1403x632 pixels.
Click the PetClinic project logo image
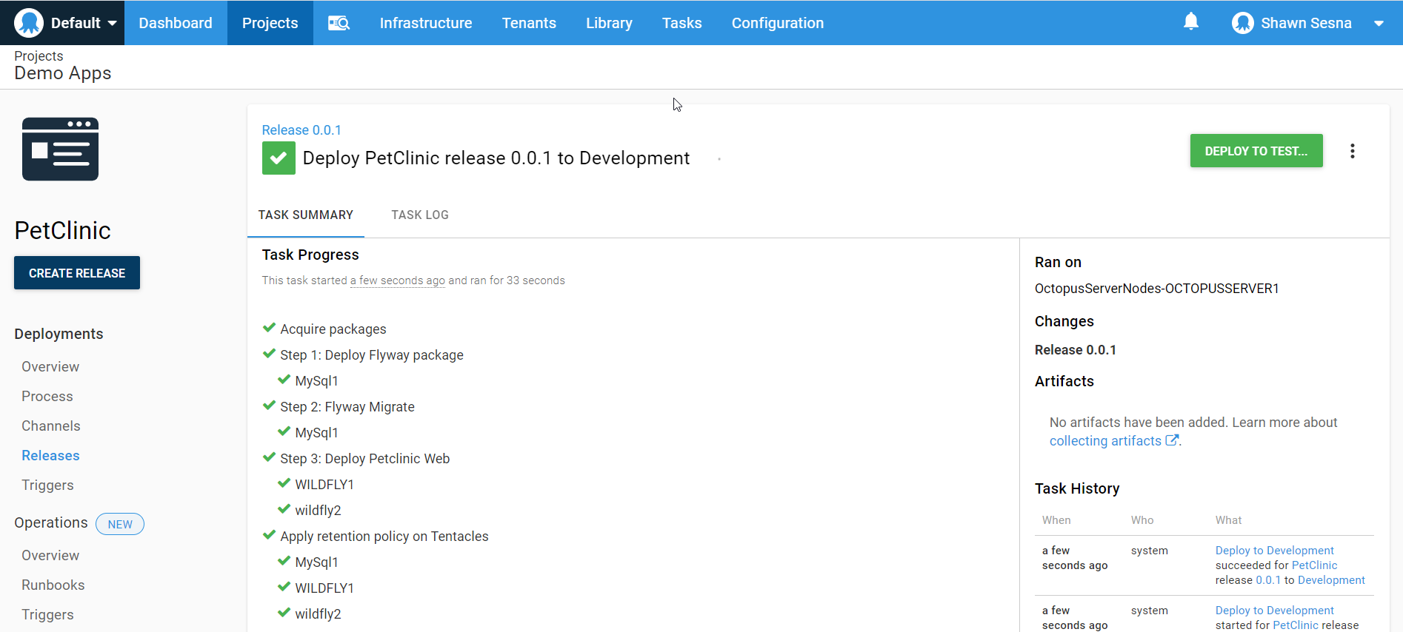60,149
